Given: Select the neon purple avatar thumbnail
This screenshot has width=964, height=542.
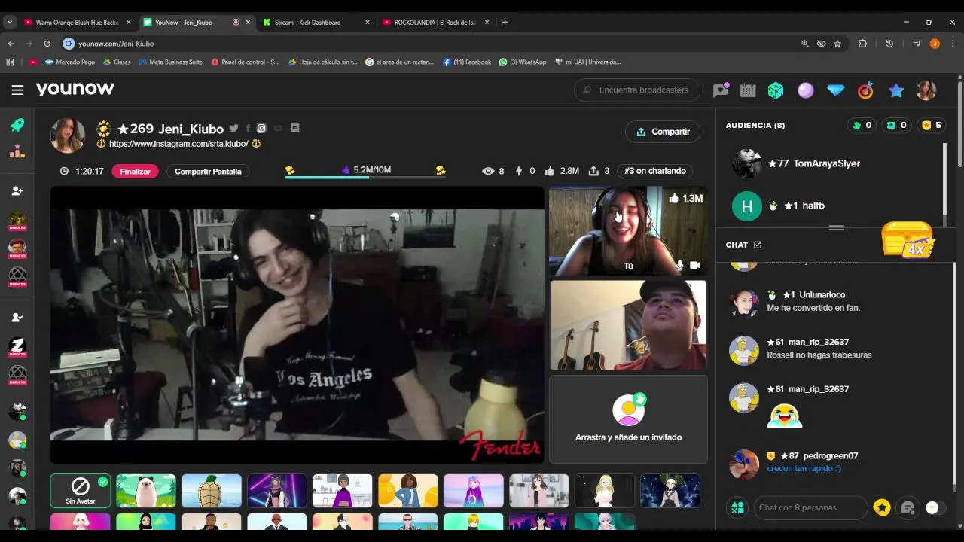Looking at the screenshot, I should click(x=277, y=491).
